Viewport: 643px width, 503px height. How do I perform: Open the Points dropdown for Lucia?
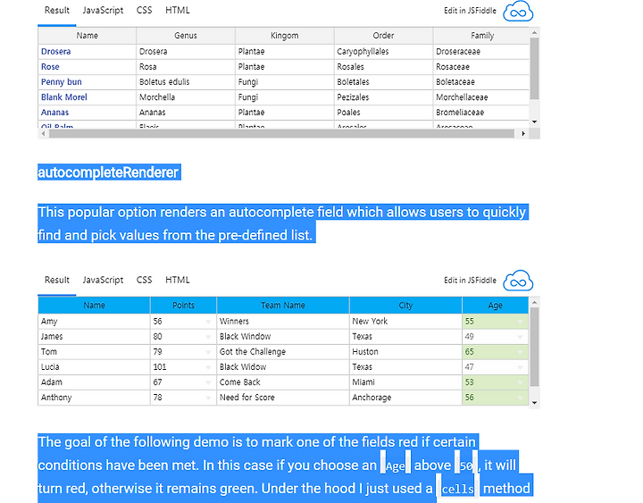tap(208, 367)
